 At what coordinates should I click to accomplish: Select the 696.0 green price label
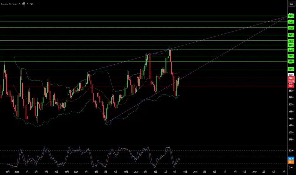tap(291, 50)
